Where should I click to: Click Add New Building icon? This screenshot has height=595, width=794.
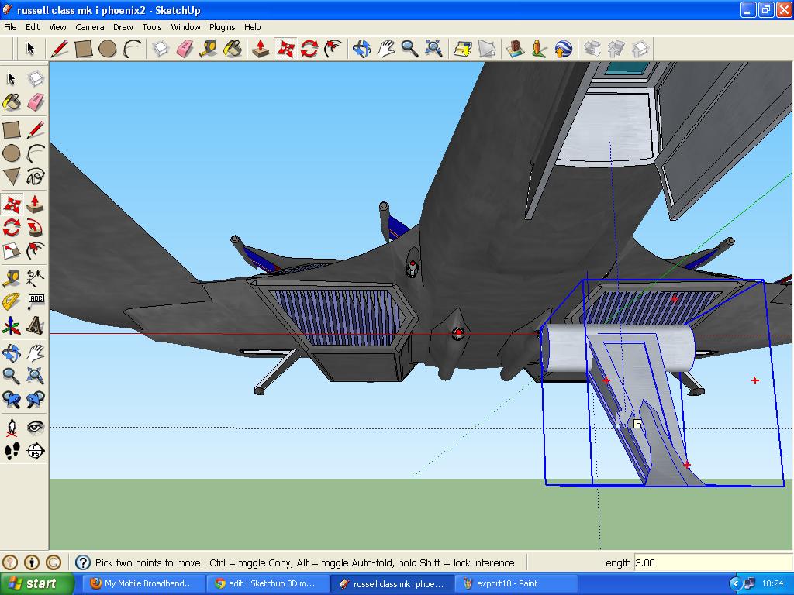click(x=515, y=49)
